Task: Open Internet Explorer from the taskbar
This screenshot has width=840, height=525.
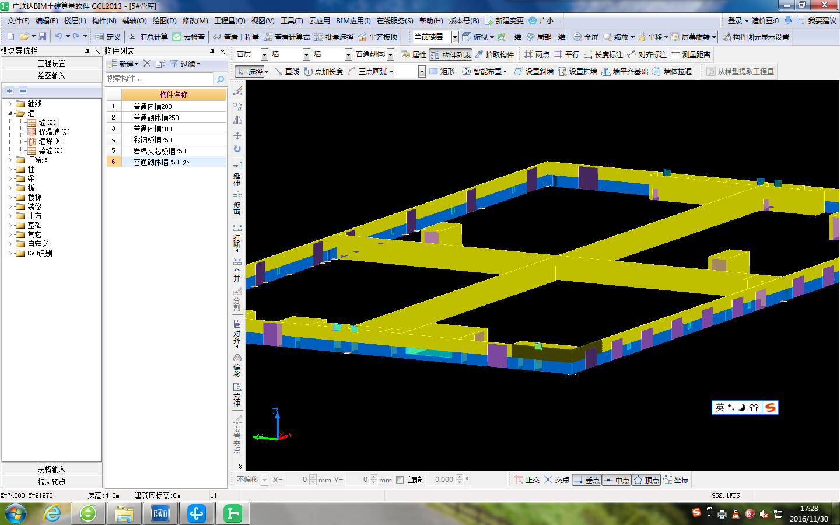Action: pyautogui.click(x=52, y=513)
